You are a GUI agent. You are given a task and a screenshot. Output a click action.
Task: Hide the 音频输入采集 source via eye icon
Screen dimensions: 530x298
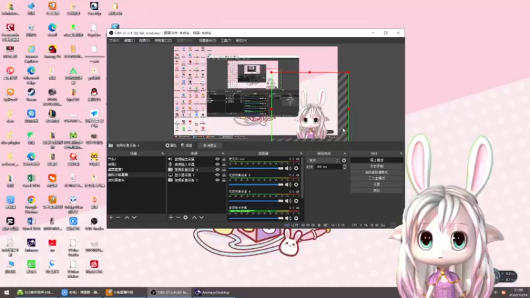[x=217, y=164]
